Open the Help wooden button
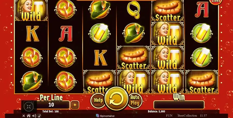233x118 pixels. [x=98, y=100]
